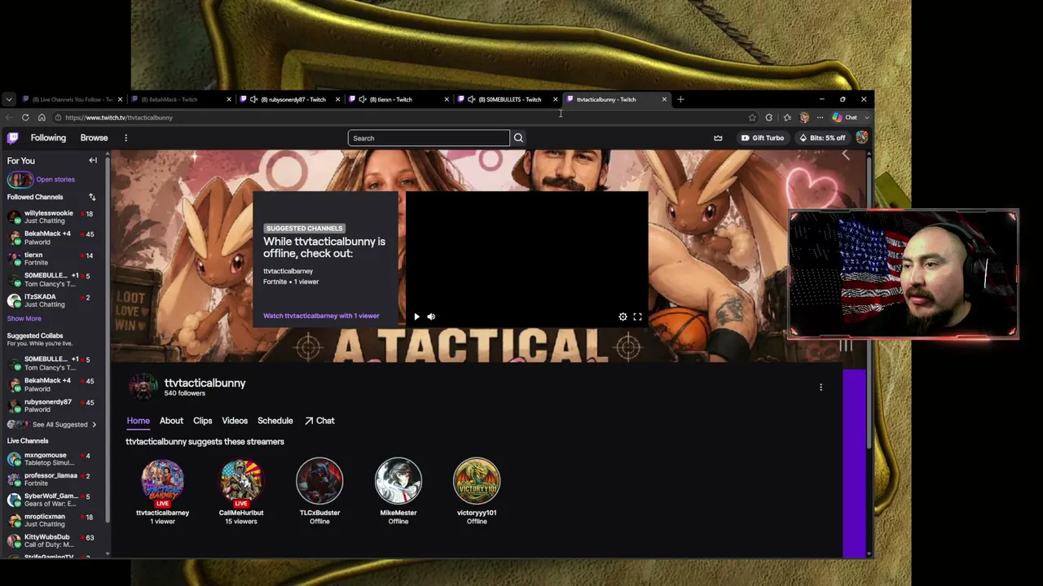The image size is (1043, 586).
Task: Open the user avatar menu in Twitch header
Action: click(x=861, y=138)
